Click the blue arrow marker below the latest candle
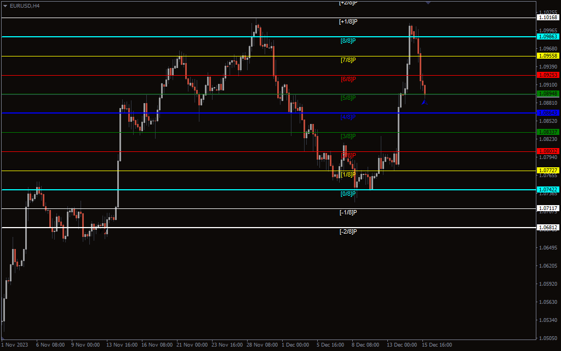This screenshot has height=351, width=561. coord(424,102)
